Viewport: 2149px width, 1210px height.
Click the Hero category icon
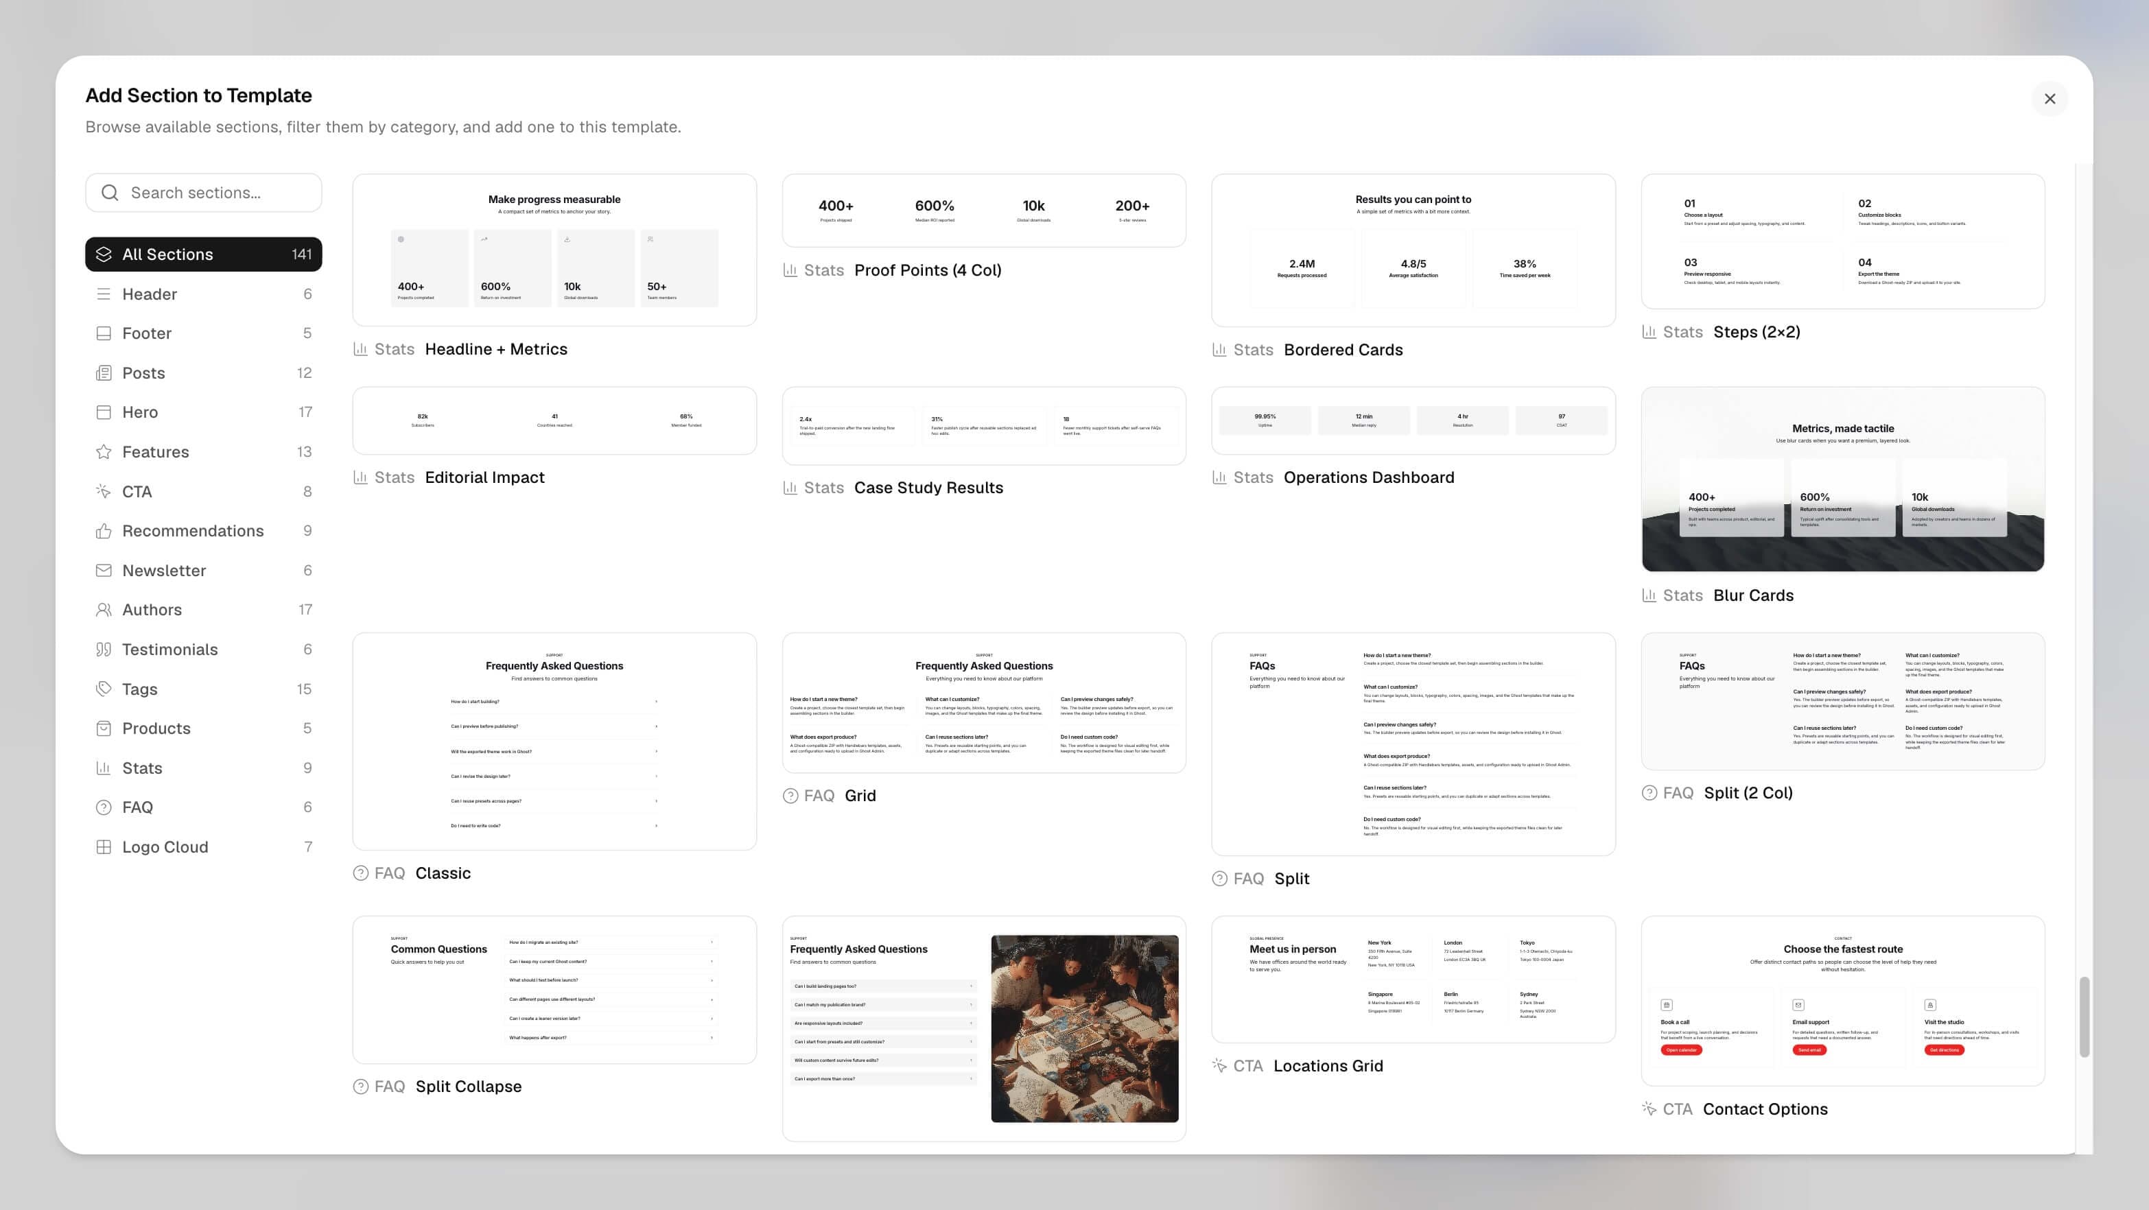[x=104, y=412]
